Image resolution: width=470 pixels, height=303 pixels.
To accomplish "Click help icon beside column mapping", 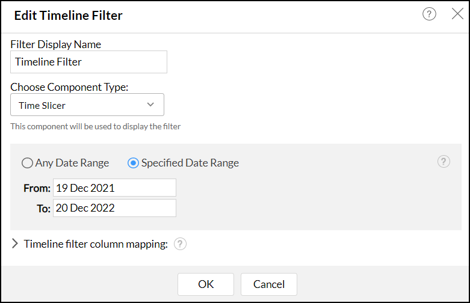I will [180, 244].
